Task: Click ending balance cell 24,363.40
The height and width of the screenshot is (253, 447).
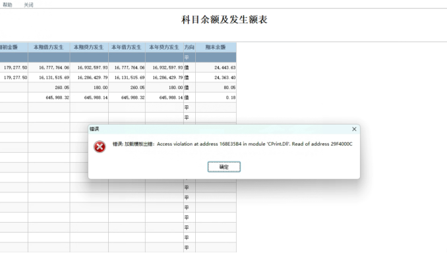Action: [216, 78]
